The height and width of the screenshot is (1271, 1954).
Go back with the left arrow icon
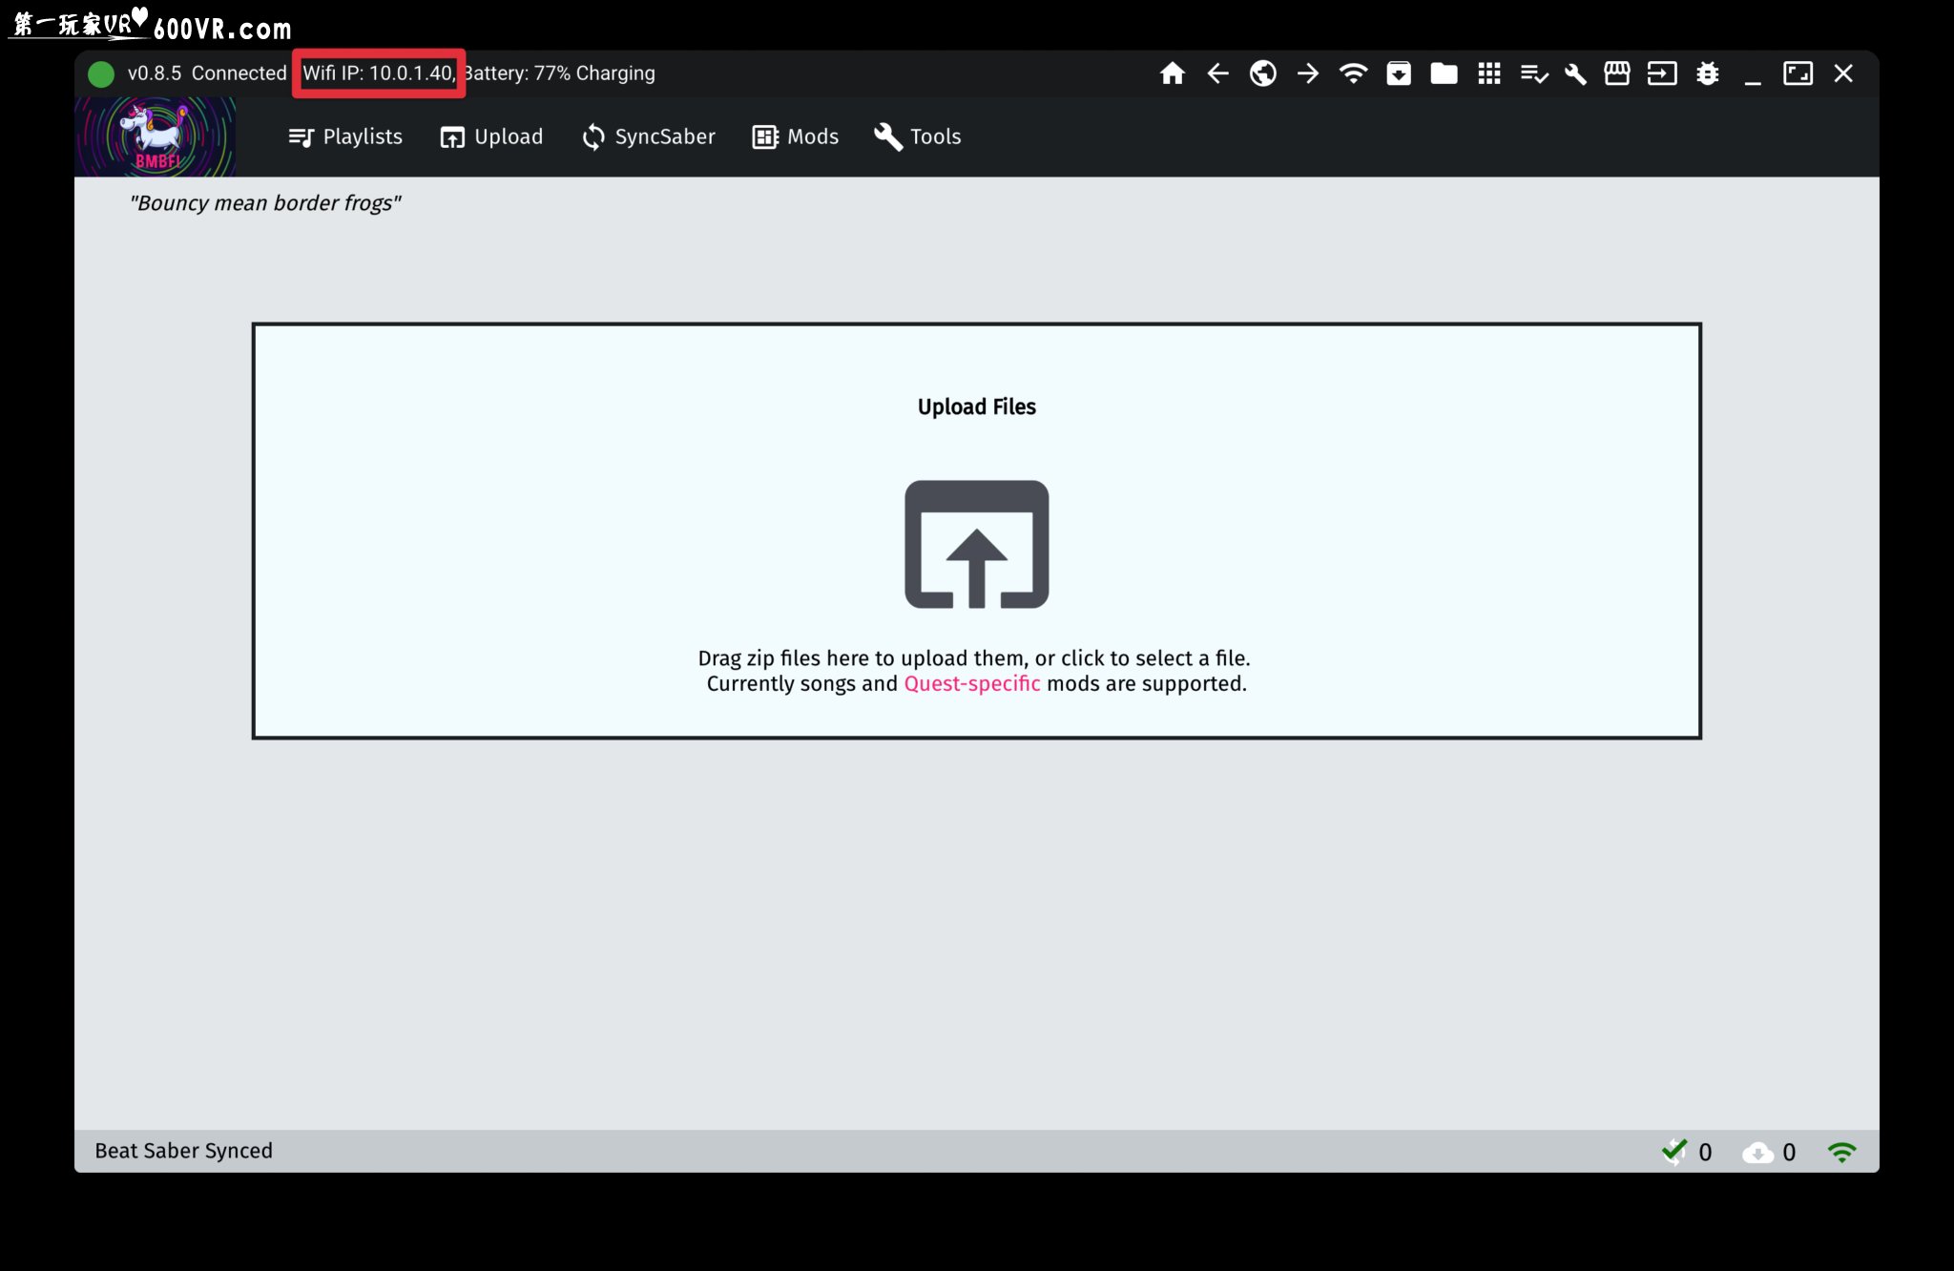click(1217, 73)
